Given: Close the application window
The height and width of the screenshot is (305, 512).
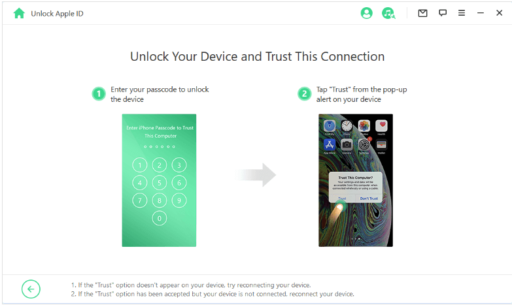Looking at the screenshot, I should (x=500, y=13).
